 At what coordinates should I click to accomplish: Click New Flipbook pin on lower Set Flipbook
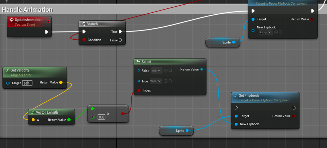click(x=236, y=124)
